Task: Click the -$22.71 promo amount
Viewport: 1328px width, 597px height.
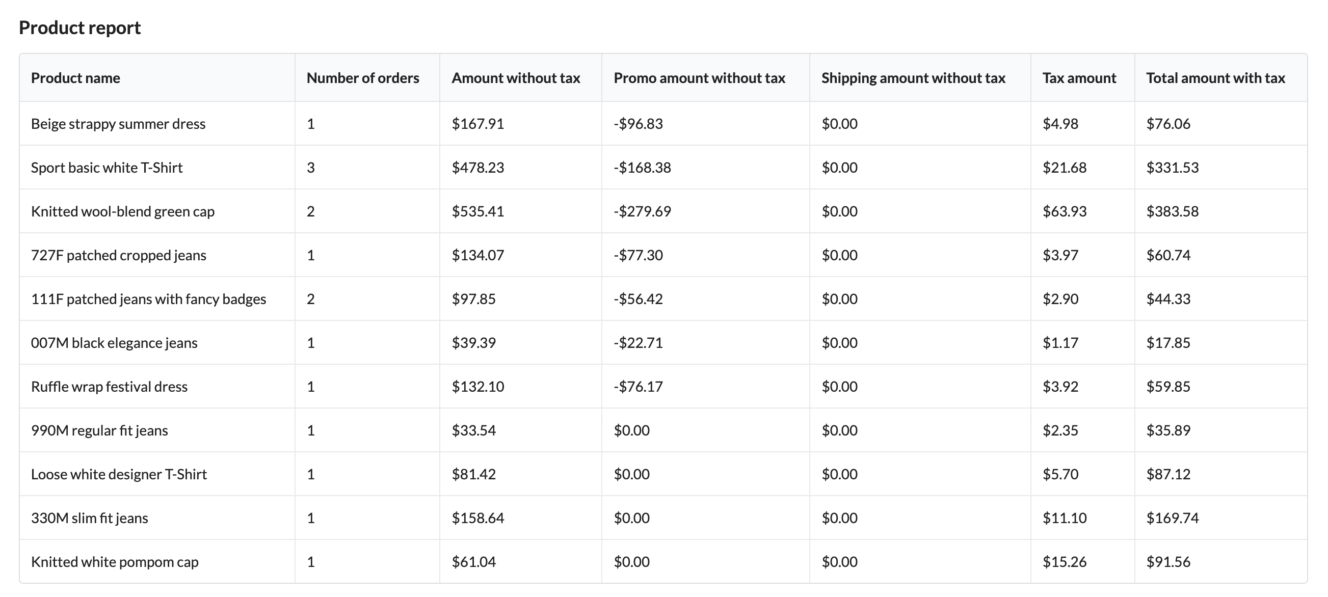Action: click(x=638, y=342)
